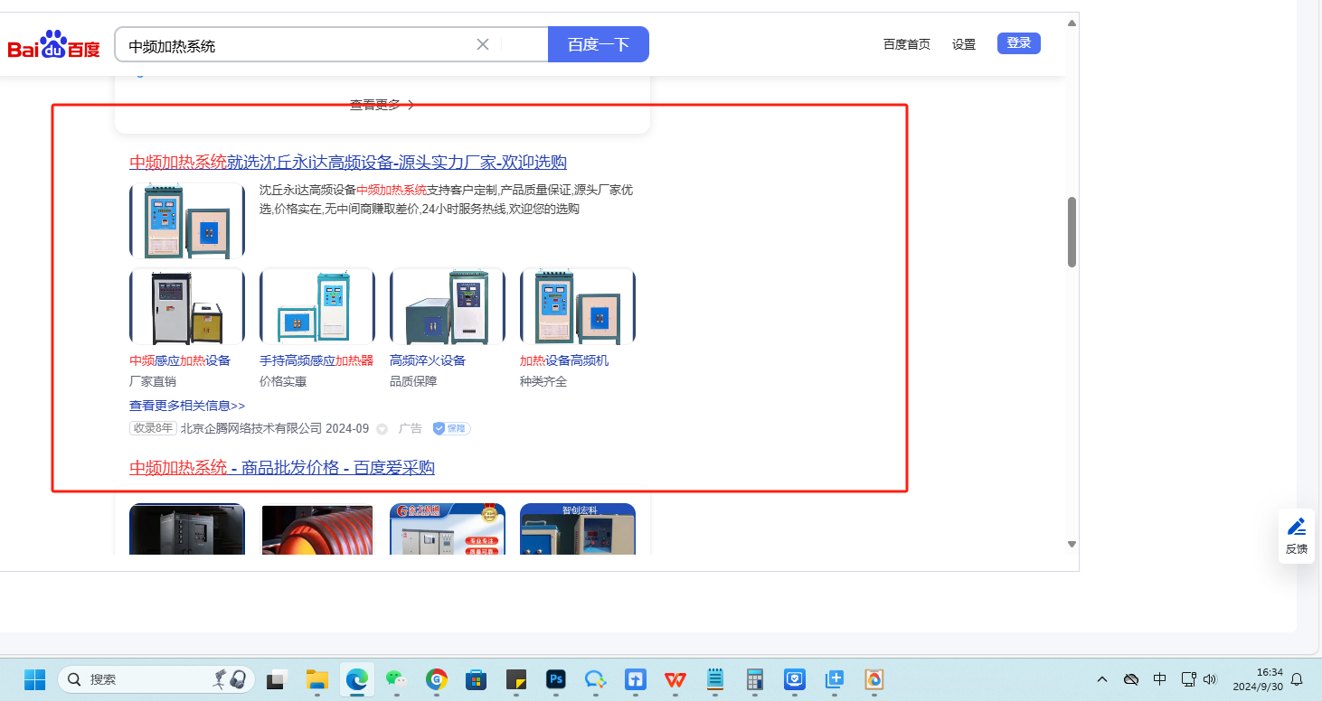Click the dark cabinet product thumbnail under 百度爱采购

[187, 528]
